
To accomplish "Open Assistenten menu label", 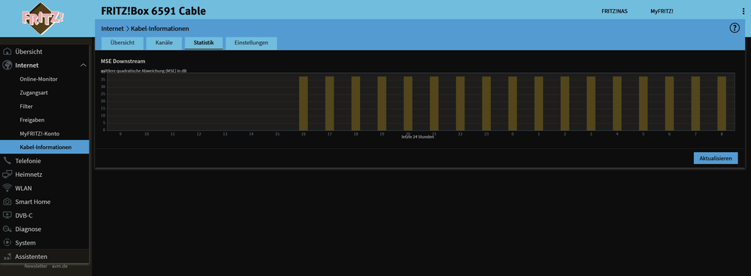I will pos(31,256).
